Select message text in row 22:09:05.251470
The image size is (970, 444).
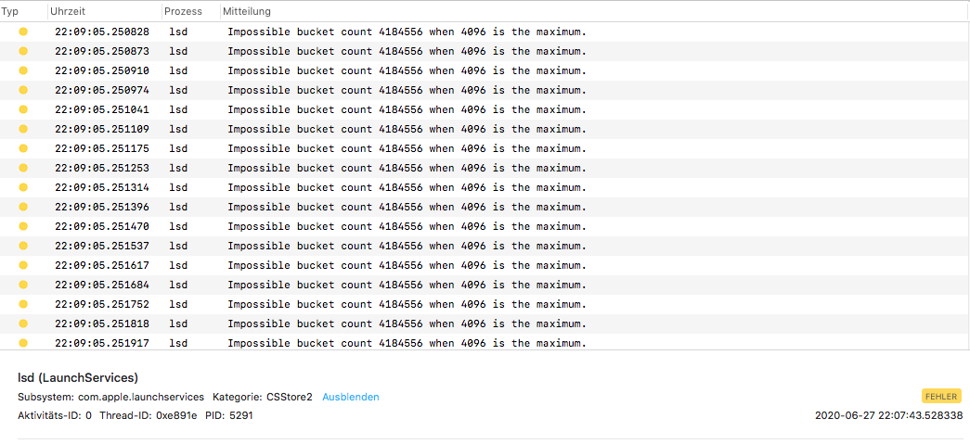click(407, 226)
